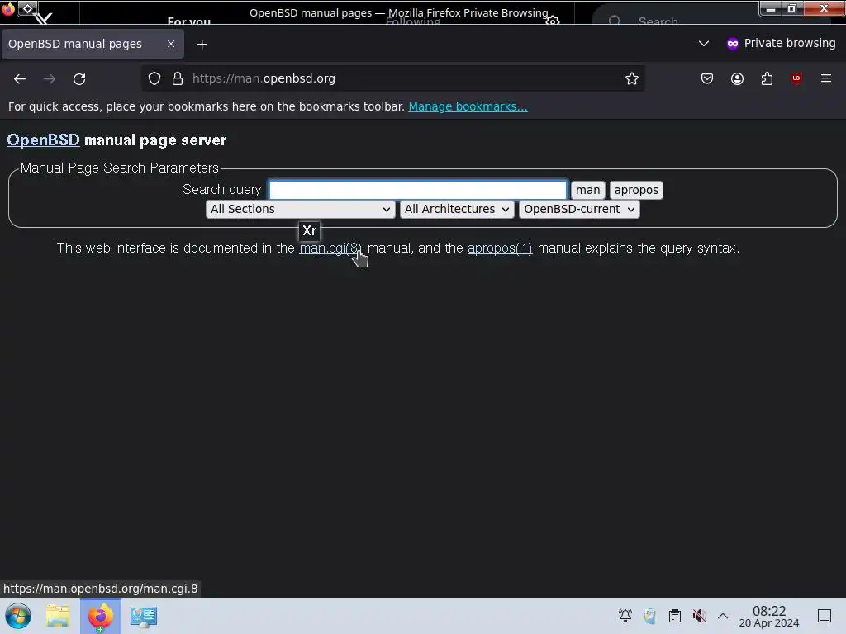846x634 pixels.
Task: Open the Extensions puzzle icon
Action: tap(767, 78)
